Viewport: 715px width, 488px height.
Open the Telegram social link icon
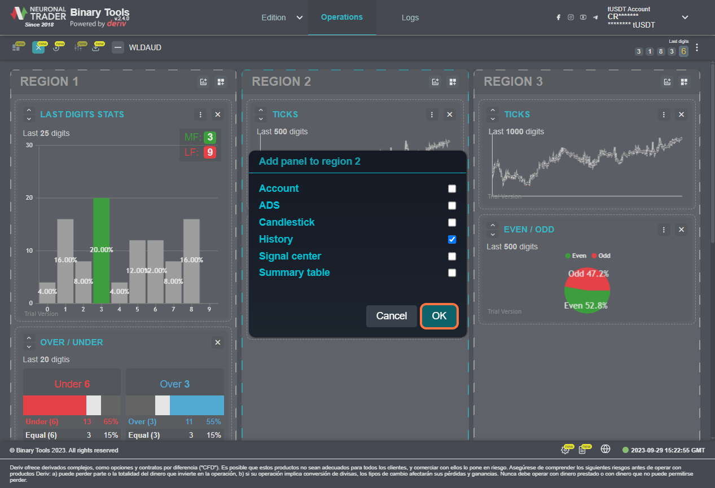595,17
